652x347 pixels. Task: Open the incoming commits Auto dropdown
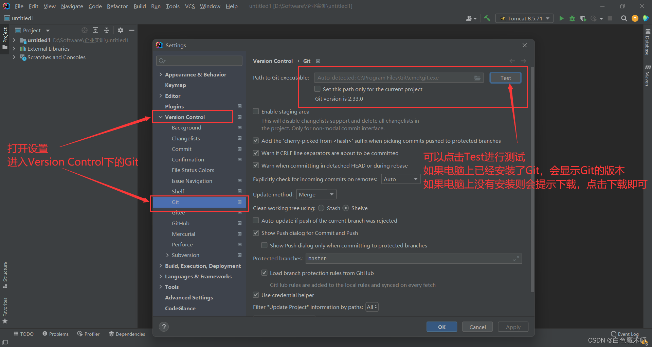401,179
